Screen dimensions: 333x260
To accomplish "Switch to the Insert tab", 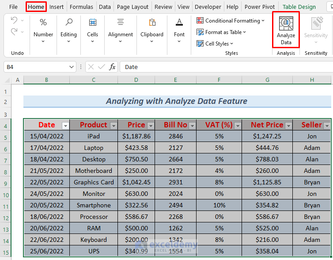I will [x=57, y=7].
